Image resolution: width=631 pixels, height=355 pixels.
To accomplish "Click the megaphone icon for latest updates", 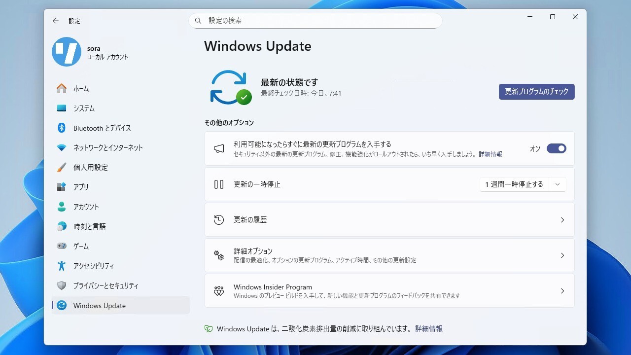I will [219, 148].
